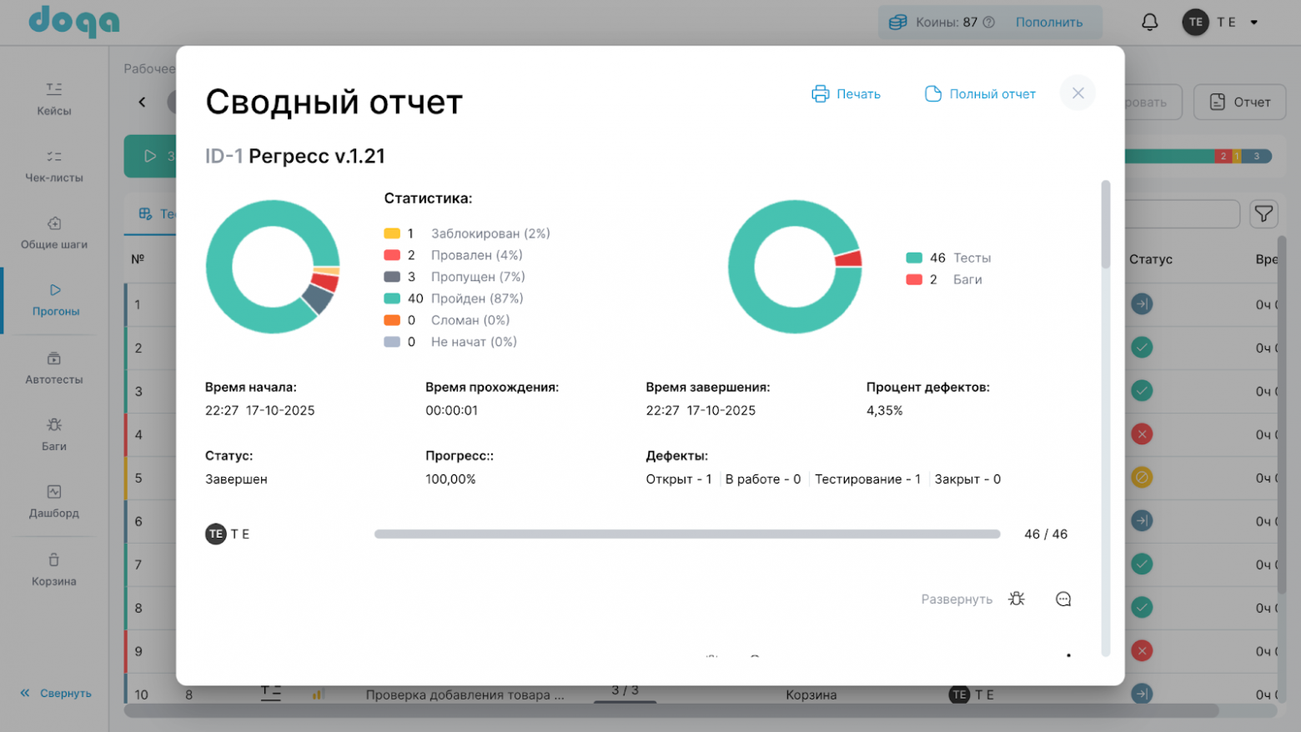Open Баги section in sidebar
Image resolution: width=1301 pixels, height=732 pixels.
click(54, 434)
